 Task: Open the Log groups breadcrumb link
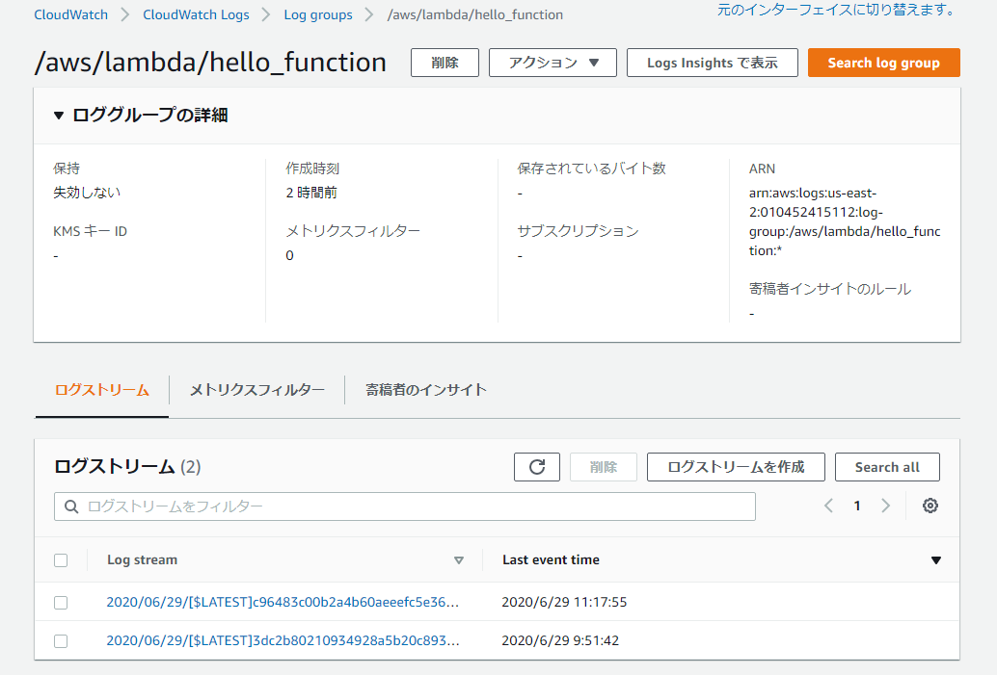[x=318, y=14]
